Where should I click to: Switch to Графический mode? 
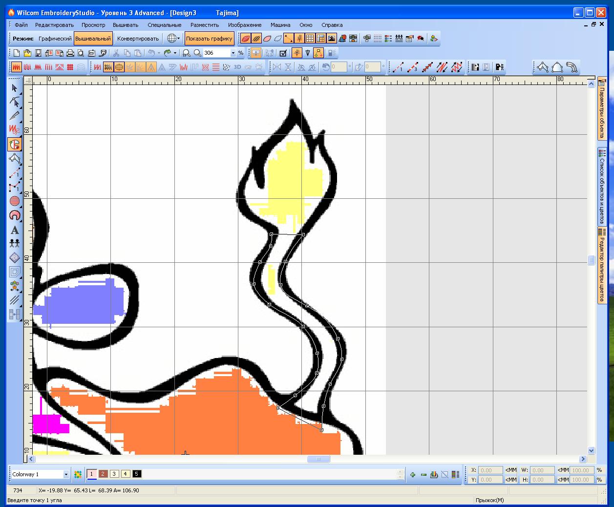[55, 39]
